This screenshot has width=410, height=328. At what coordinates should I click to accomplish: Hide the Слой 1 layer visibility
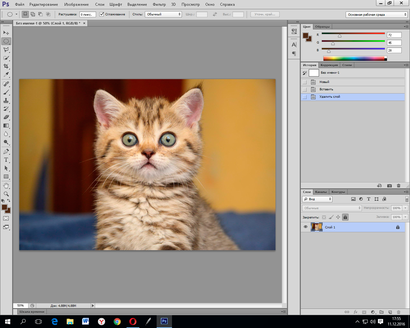click(306, 227)
